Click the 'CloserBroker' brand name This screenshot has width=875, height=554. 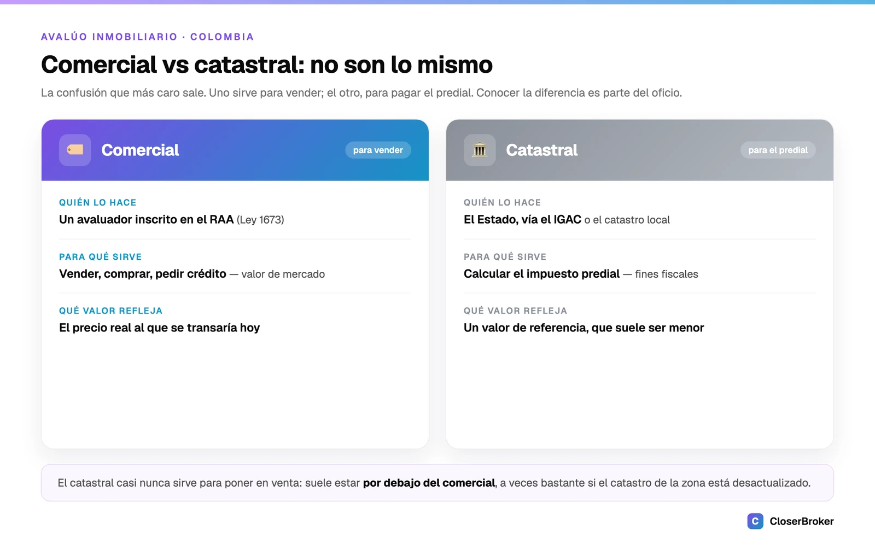click(801, 521)
